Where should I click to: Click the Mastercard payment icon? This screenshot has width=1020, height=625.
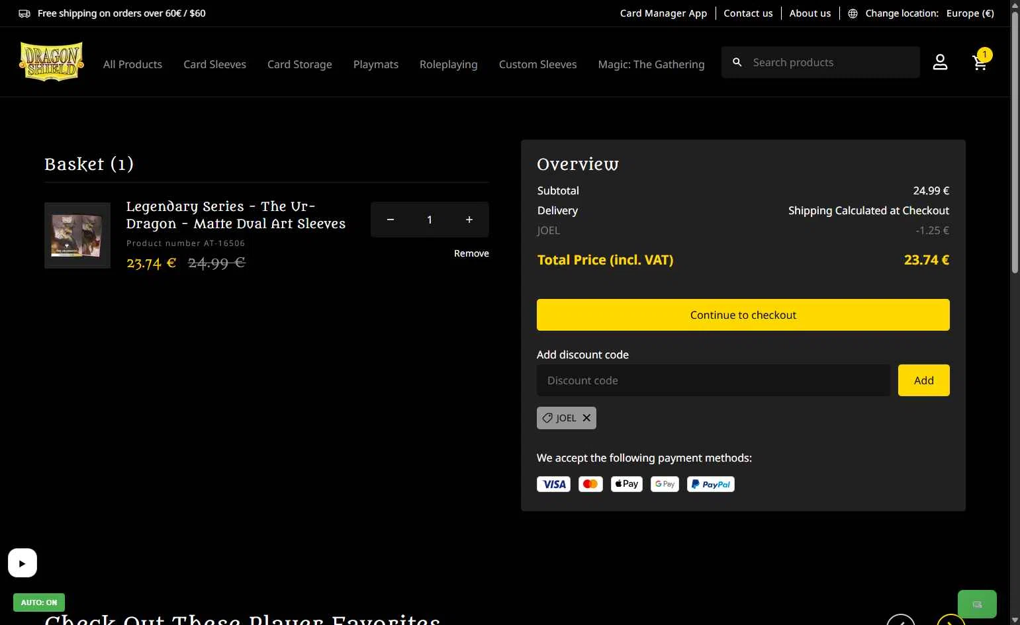pyautogui.click(x=590, y=484)
